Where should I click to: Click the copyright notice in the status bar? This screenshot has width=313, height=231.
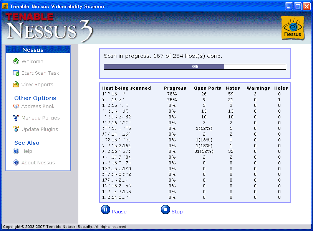(x=65, y=227)
